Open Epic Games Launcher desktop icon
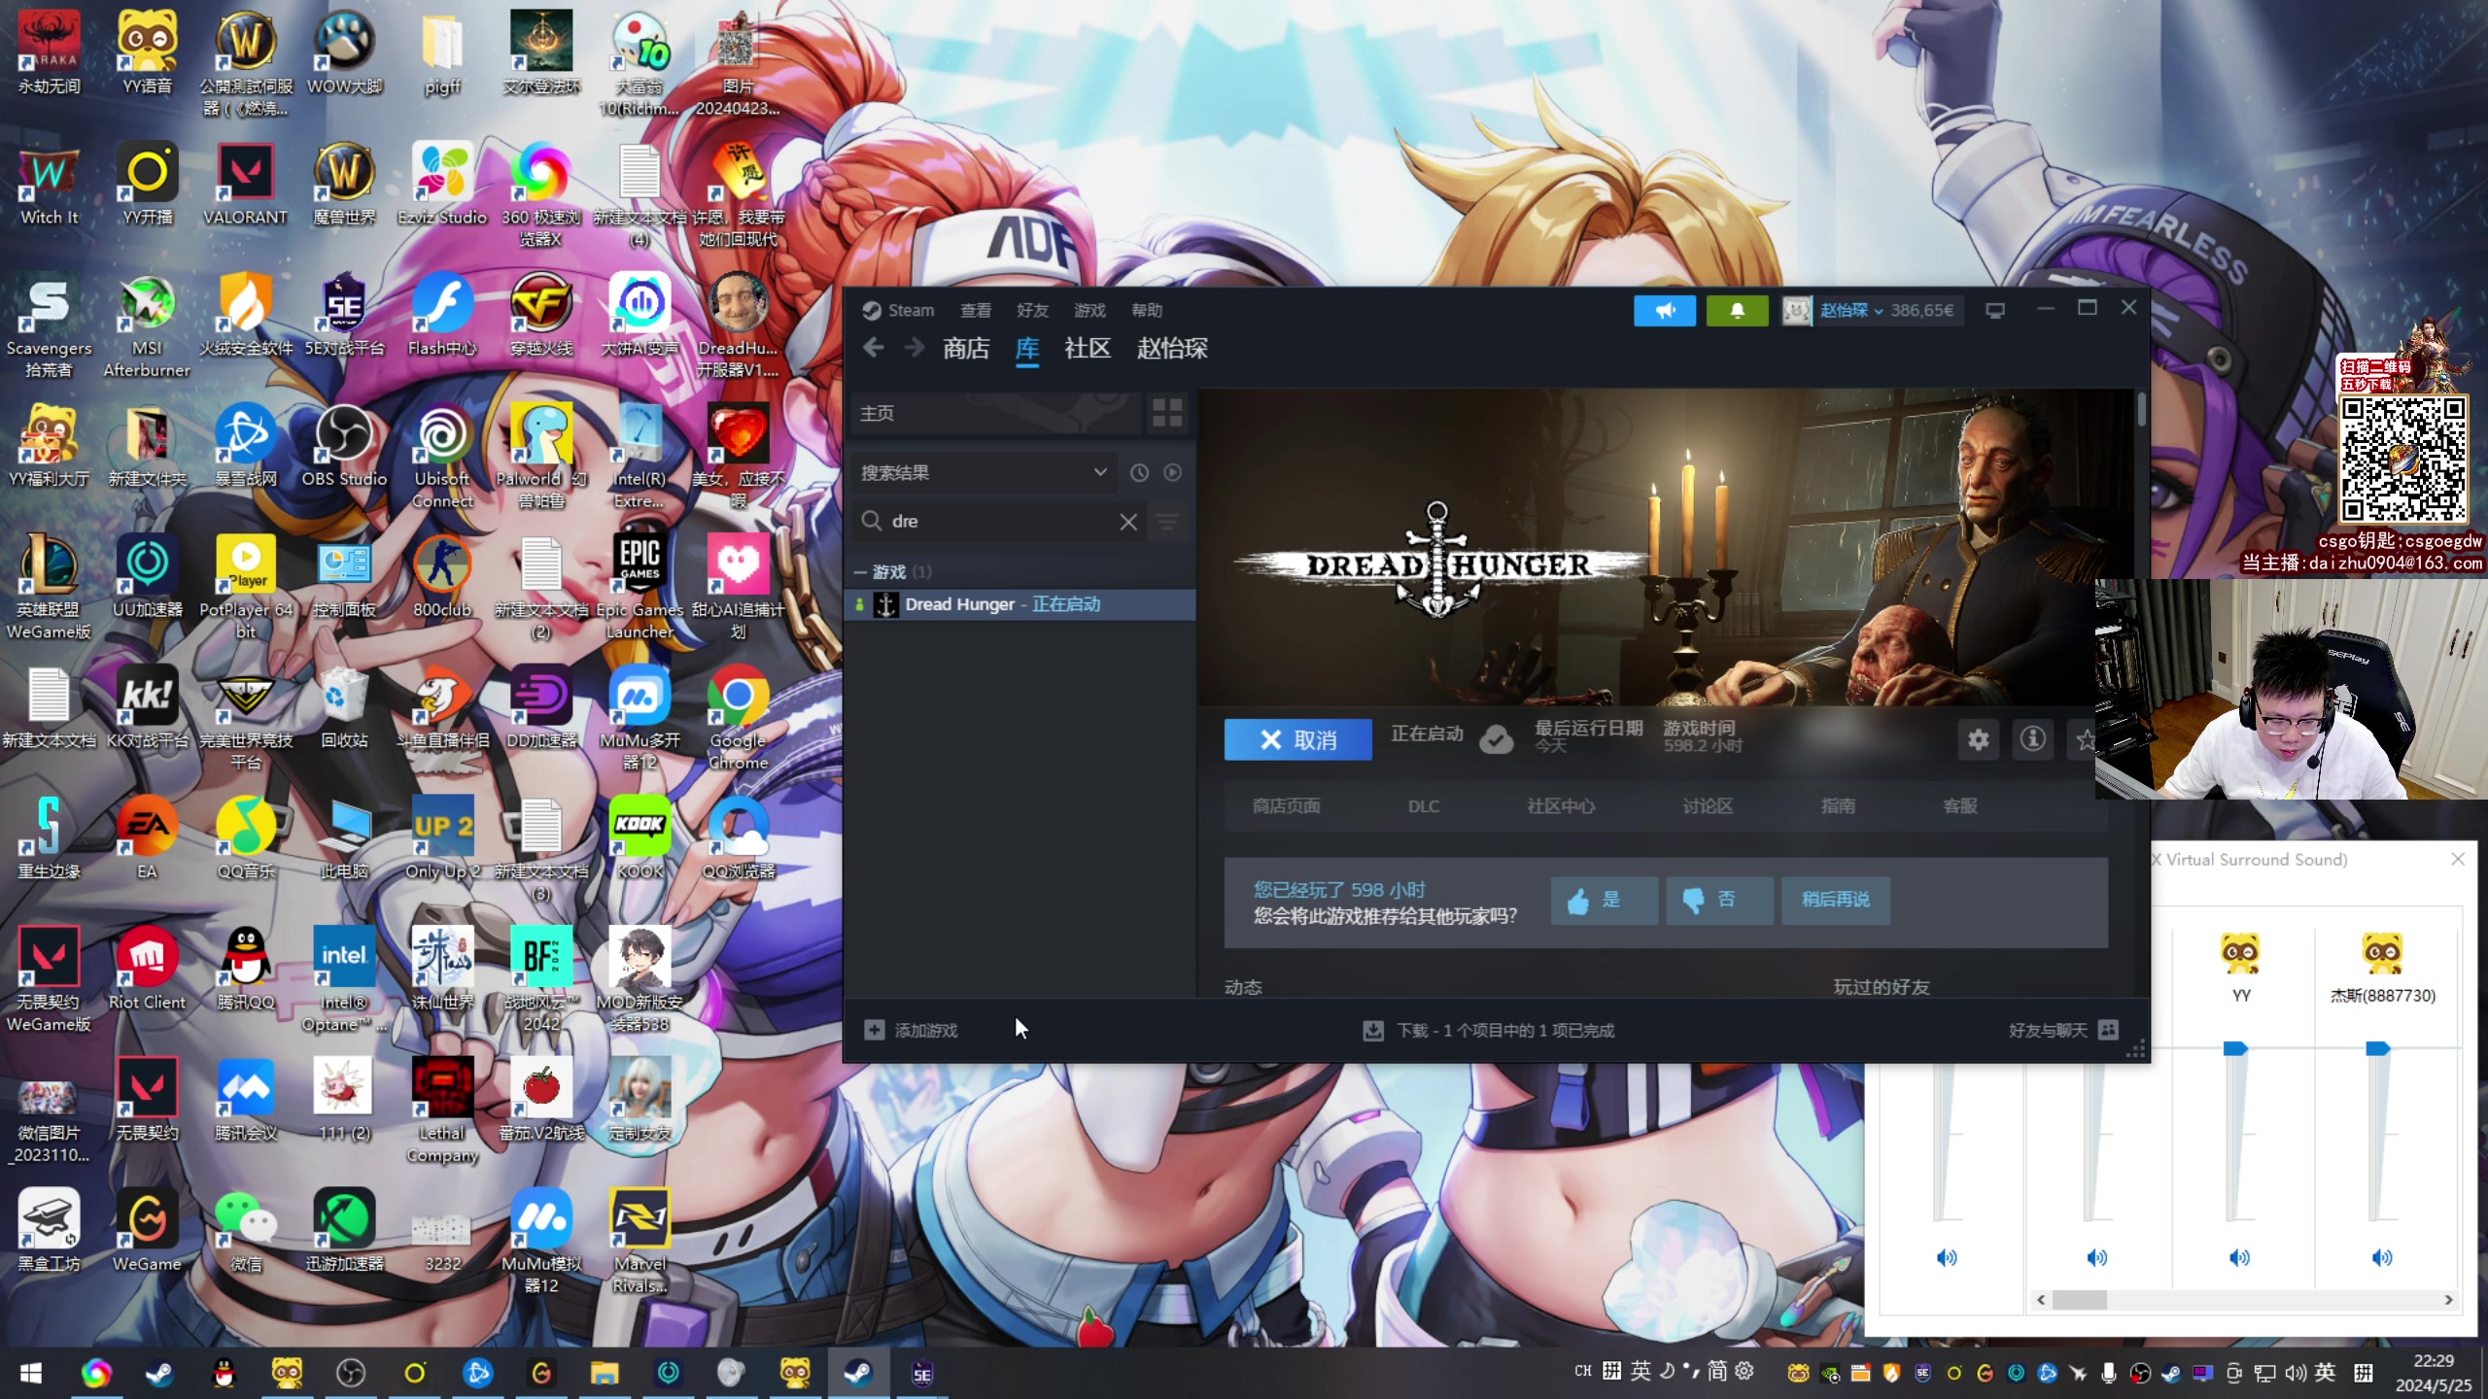The image size is (2488, 1399). (x=639, y=587)
